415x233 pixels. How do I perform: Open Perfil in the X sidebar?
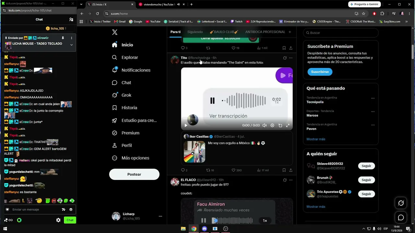pyautogui.click(x=122, y=145)
